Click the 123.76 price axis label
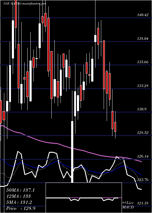The width and height of the screenshot is (152, 213). coord(143,180)
